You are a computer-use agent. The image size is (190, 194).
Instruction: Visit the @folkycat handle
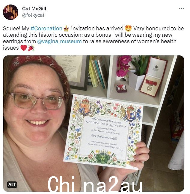pyautogui.click(x=33, y=15)
